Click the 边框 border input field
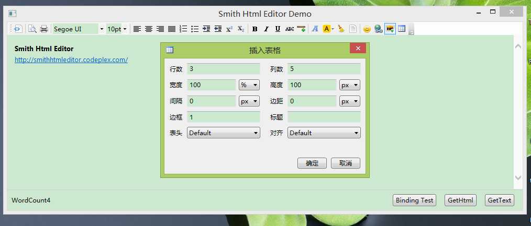Screen dimensions: 531x226 224,117
